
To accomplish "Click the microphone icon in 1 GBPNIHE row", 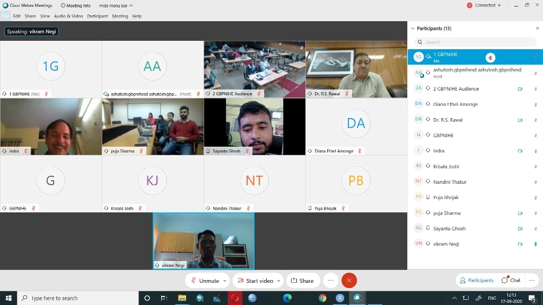I will (535, 57).
